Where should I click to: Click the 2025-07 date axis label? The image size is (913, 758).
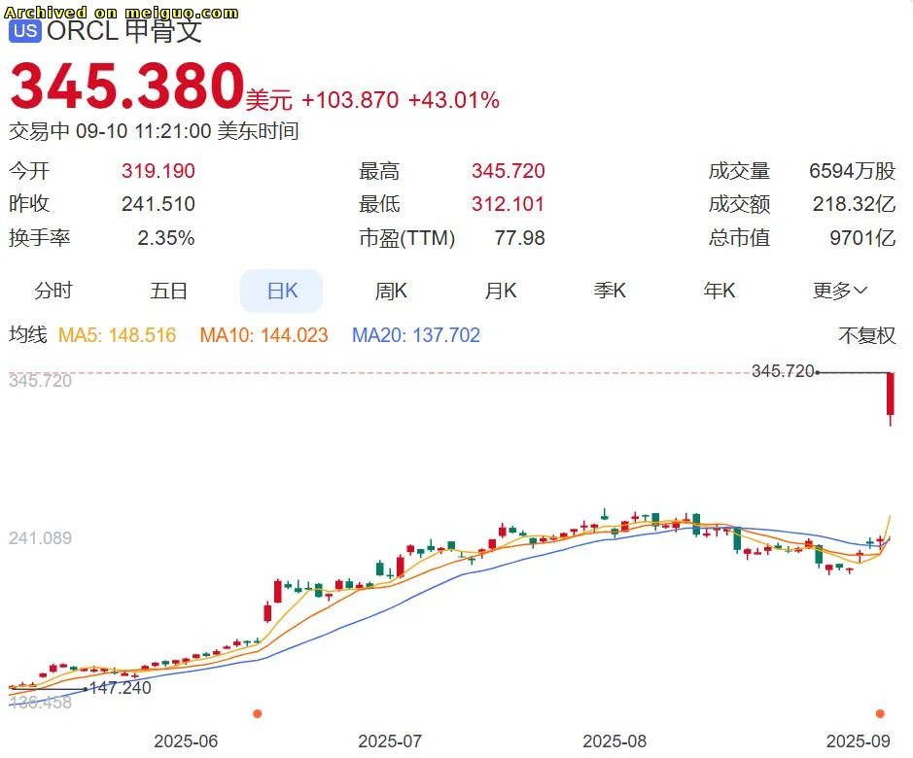(390, 741)
